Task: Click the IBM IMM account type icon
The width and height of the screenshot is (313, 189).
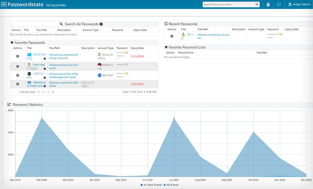Action: click(x=99, y=75)
